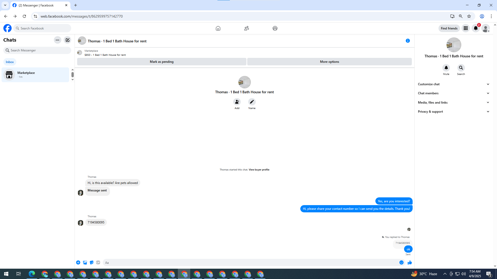Viewport: 497px width, 279px height.
Task: Go forward in browser history
Action: point(15,16)
